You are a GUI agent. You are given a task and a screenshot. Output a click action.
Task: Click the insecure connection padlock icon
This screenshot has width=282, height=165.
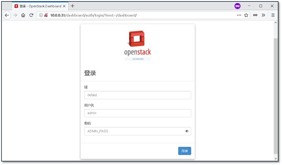tap(46, 15)
